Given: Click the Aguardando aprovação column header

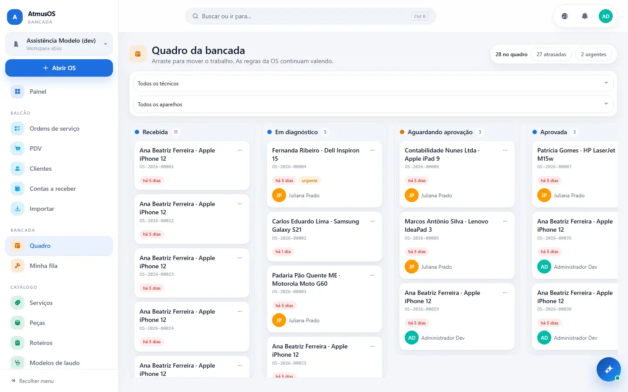Looking at the screenshot, I should pos(440,132).
